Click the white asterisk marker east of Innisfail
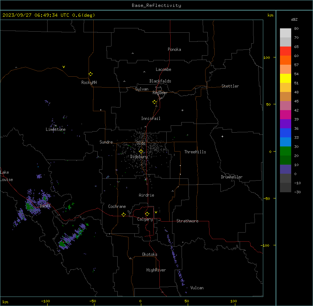This screenshot has width=313, height=306. (x=182, y=110)
